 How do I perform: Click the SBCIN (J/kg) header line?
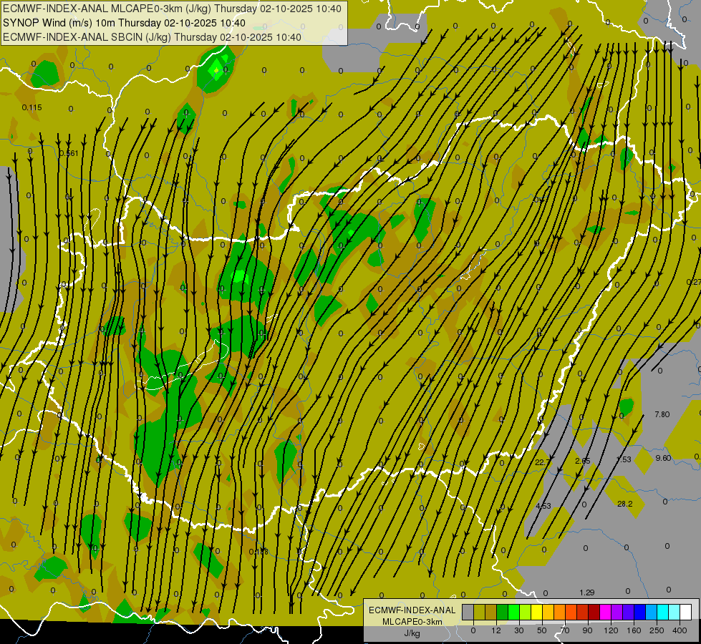[x=152, y=37]
